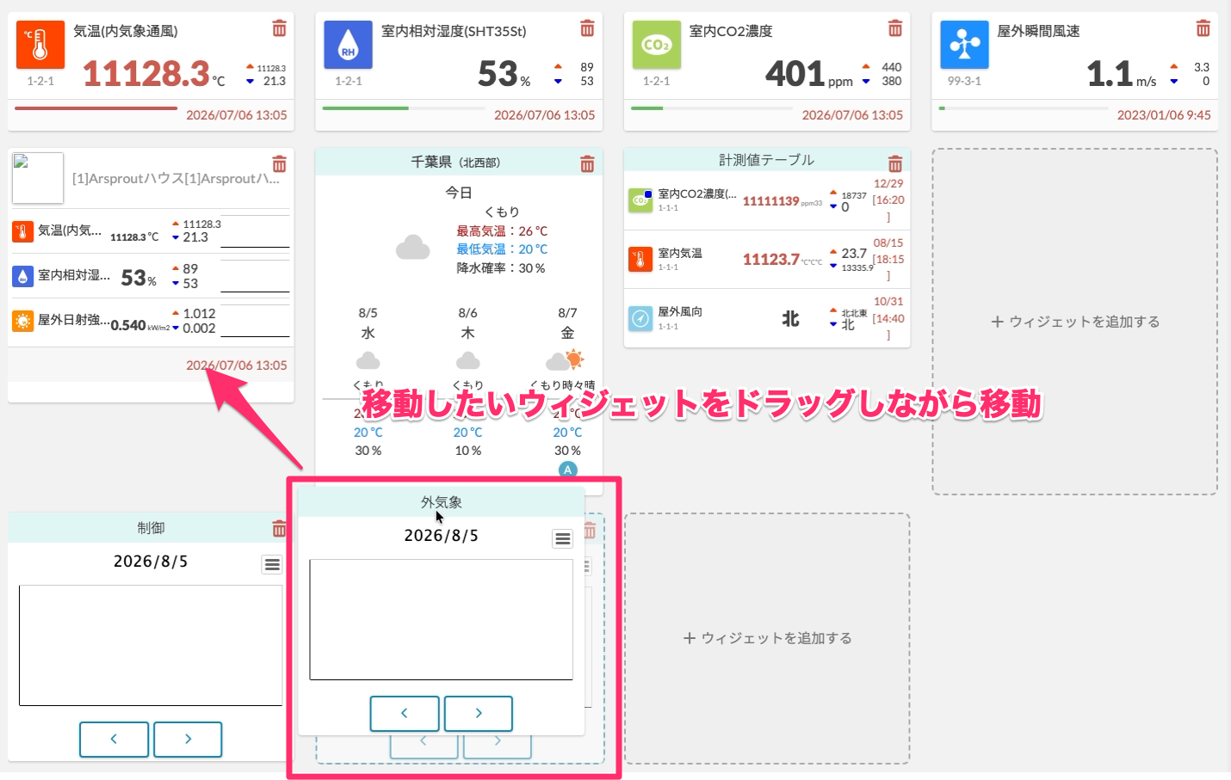
Task: Click the 8/7 金 forecast day label
Action: [x=567, y=323]
